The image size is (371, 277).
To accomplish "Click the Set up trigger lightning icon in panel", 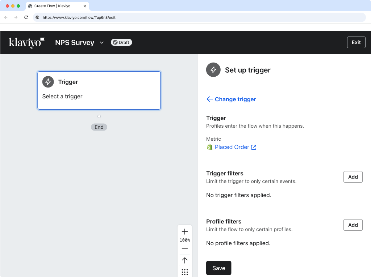I will pos(213,70).
